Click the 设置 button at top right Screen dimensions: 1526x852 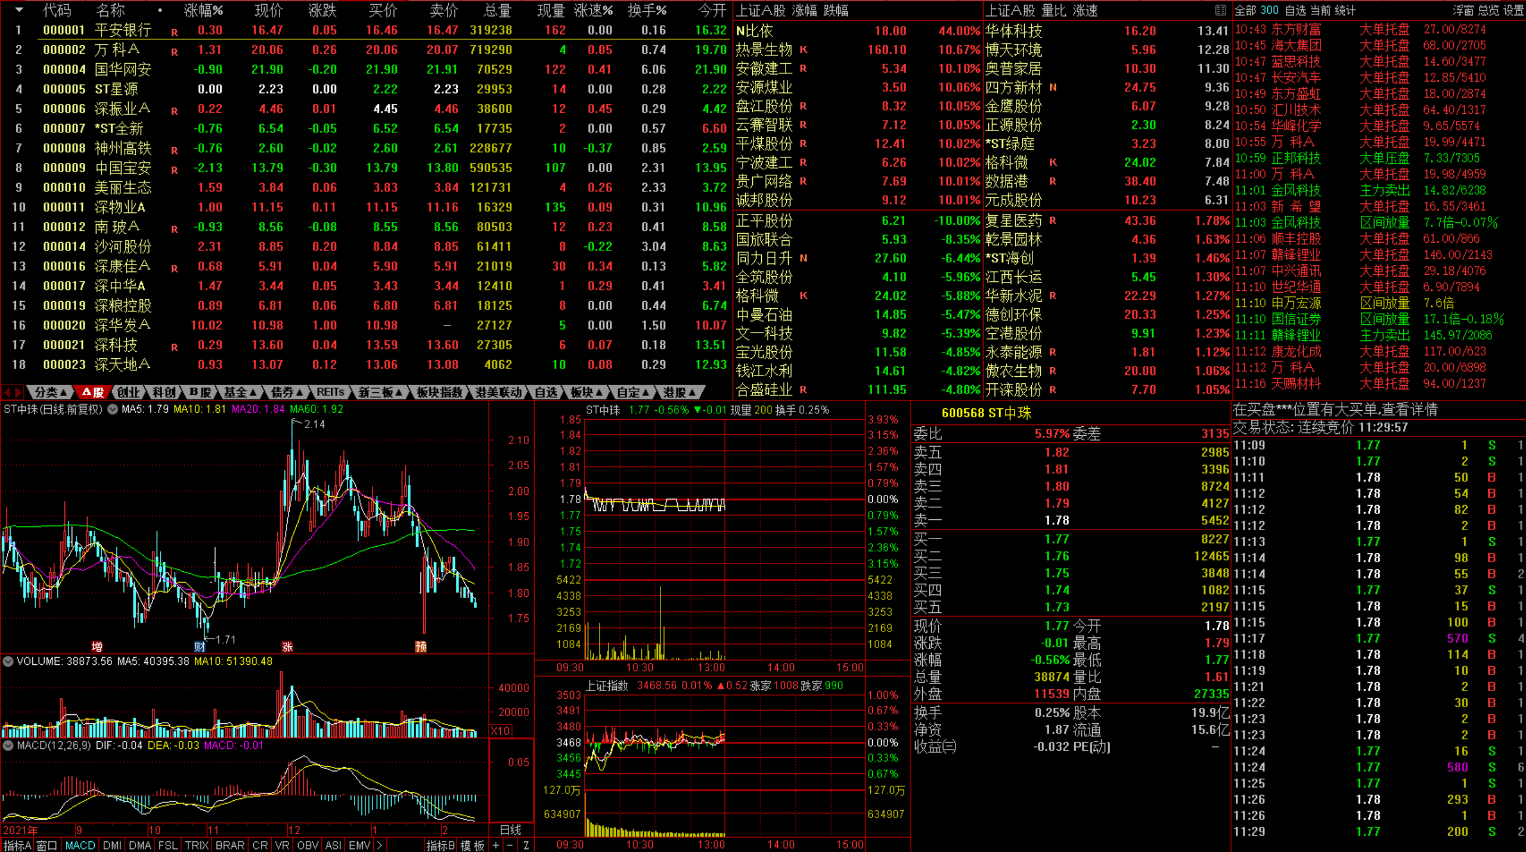pyautogui.click(x=1513, y=10)
